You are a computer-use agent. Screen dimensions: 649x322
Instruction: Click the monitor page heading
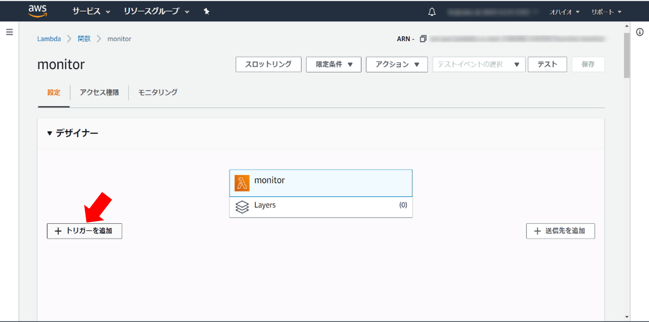point(61,65)
